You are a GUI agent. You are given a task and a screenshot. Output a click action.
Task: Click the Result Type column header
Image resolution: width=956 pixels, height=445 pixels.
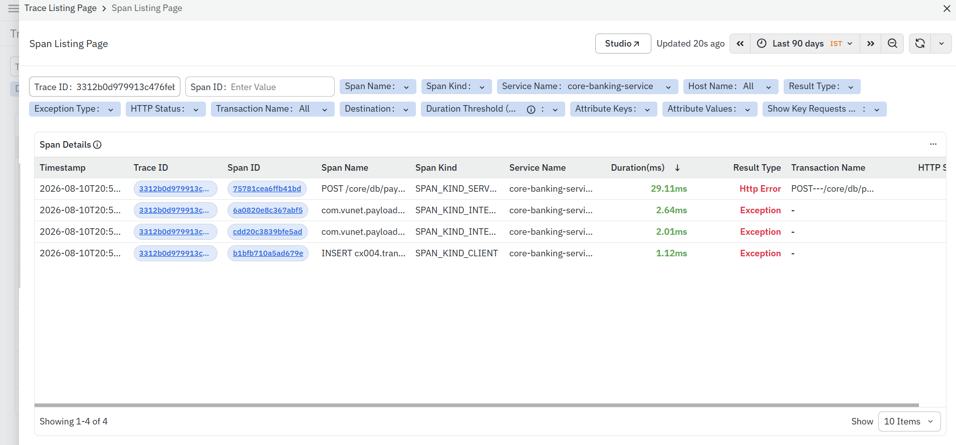pos(757,168)
